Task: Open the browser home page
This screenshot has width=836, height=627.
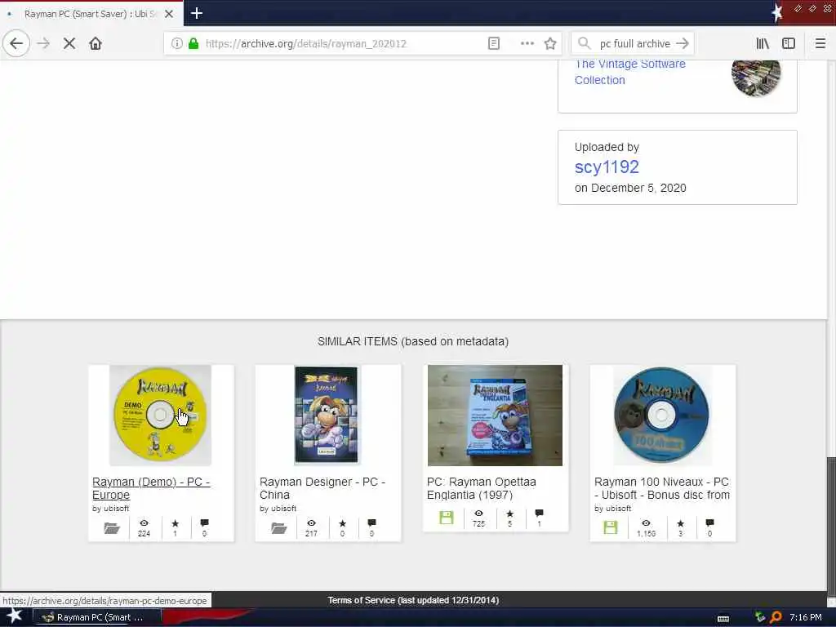Action: [96, 44]
